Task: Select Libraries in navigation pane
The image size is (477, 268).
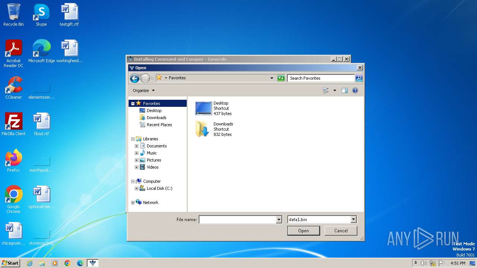Action: pyautogui.click(x=151, y=139)
